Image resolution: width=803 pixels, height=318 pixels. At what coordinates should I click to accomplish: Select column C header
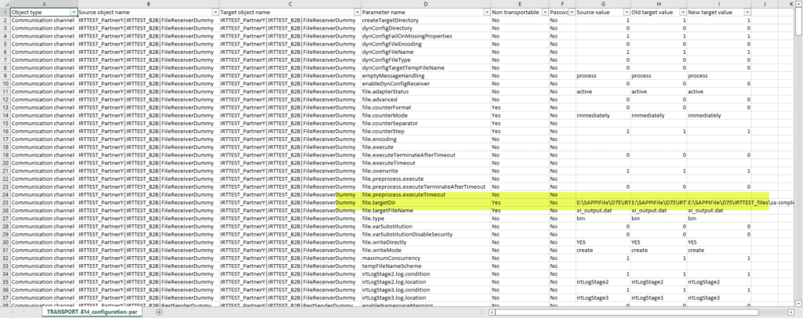[x=290, y=4]
